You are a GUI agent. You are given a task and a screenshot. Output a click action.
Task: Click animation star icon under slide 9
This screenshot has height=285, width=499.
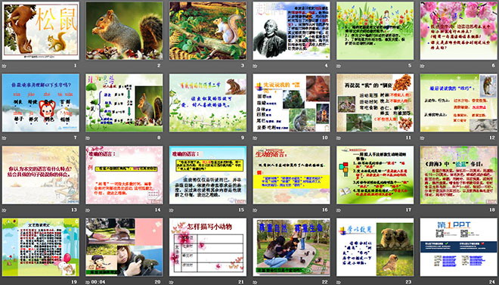pos(172,138)
